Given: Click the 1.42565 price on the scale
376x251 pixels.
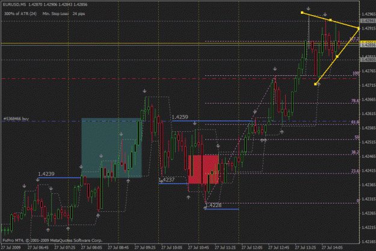Looking at the screenshot, I should (368, 128).
